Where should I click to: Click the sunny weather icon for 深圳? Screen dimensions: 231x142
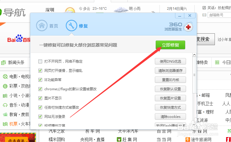pos(70,10)
